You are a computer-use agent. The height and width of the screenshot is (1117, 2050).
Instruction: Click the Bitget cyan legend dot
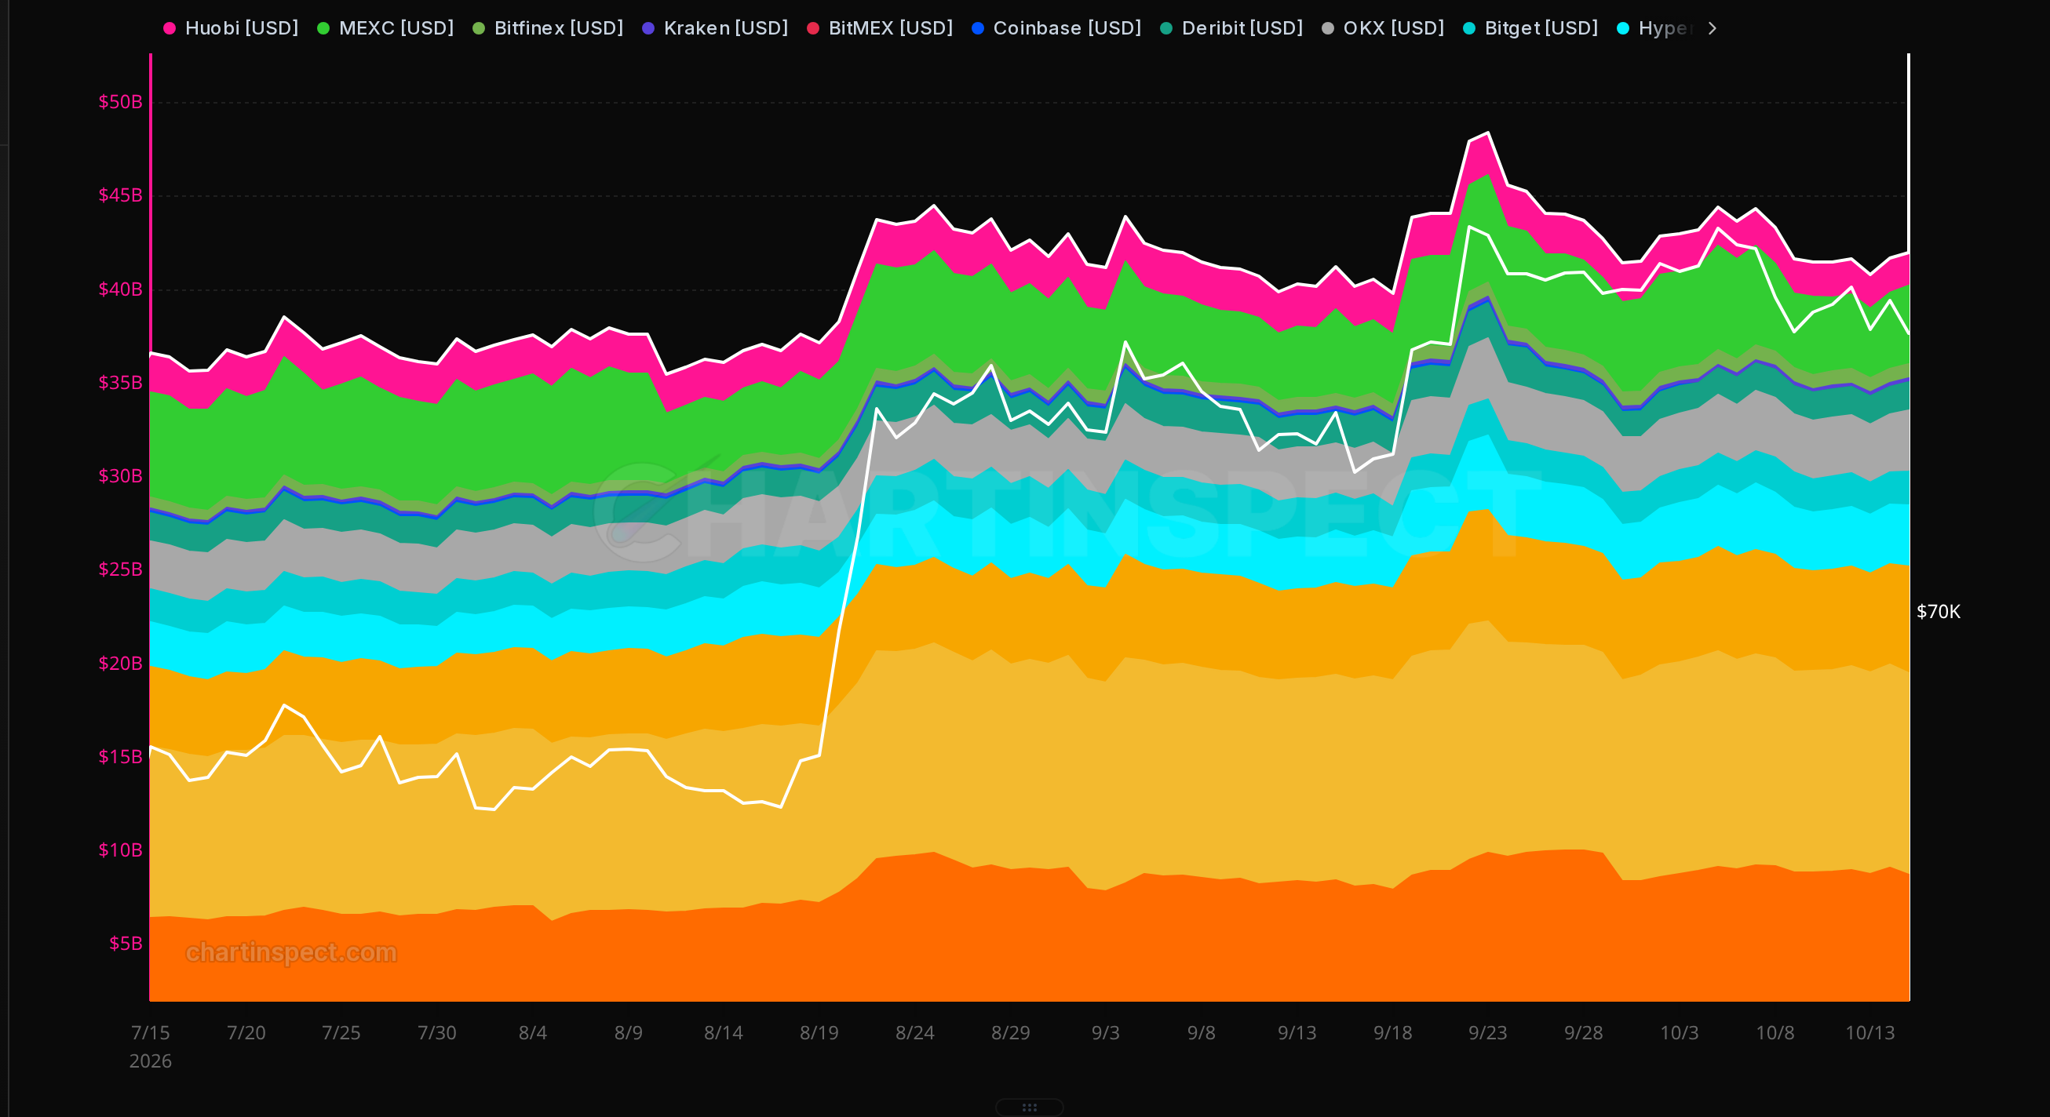[1469, 29]
